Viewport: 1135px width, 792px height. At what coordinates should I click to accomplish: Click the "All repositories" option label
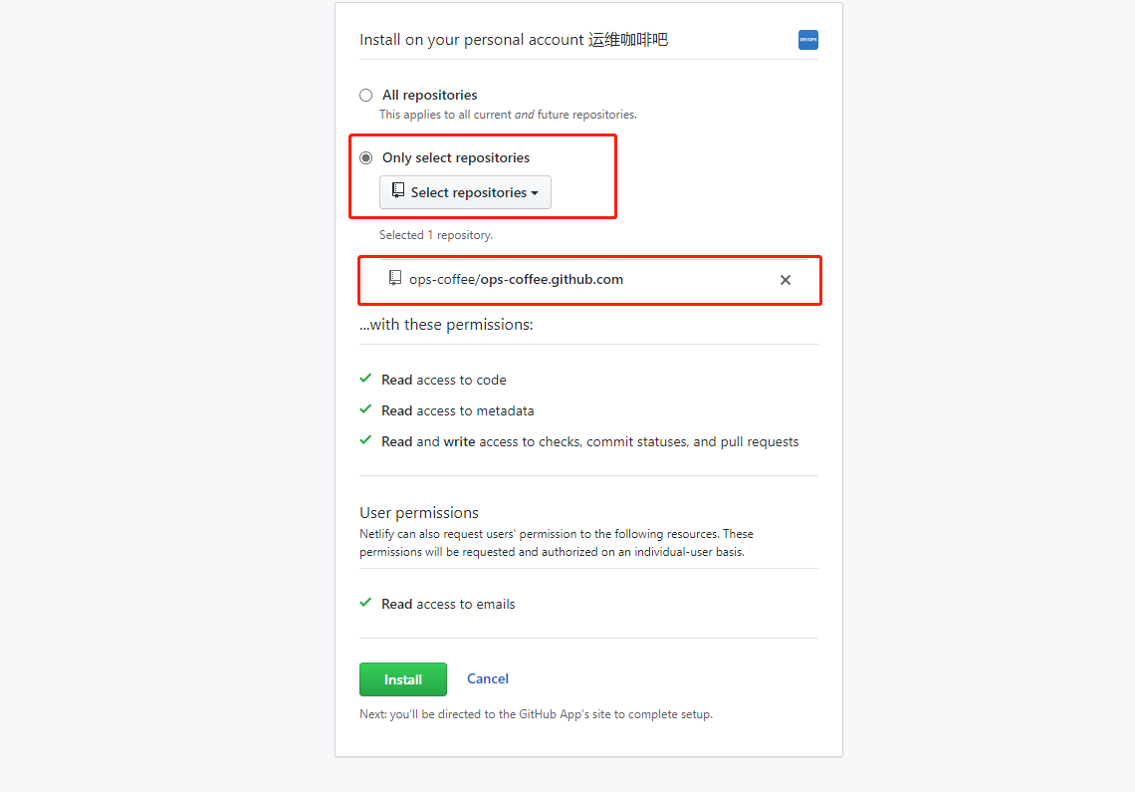[x=429, y=96]
